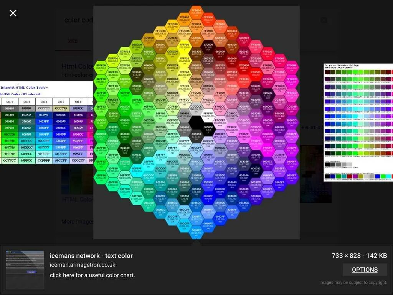The width and height of the screenshot is (393, 295).
Task: Click the FFFF00 yellow hexagon swatch
Action: tap(185, 46)
